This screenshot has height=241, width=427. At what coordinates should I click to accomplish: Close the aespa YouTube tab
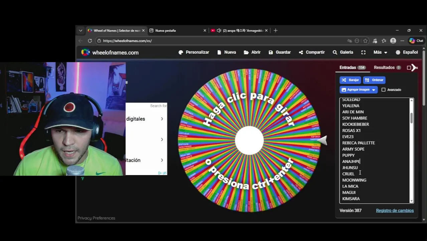tap(266, 30)
